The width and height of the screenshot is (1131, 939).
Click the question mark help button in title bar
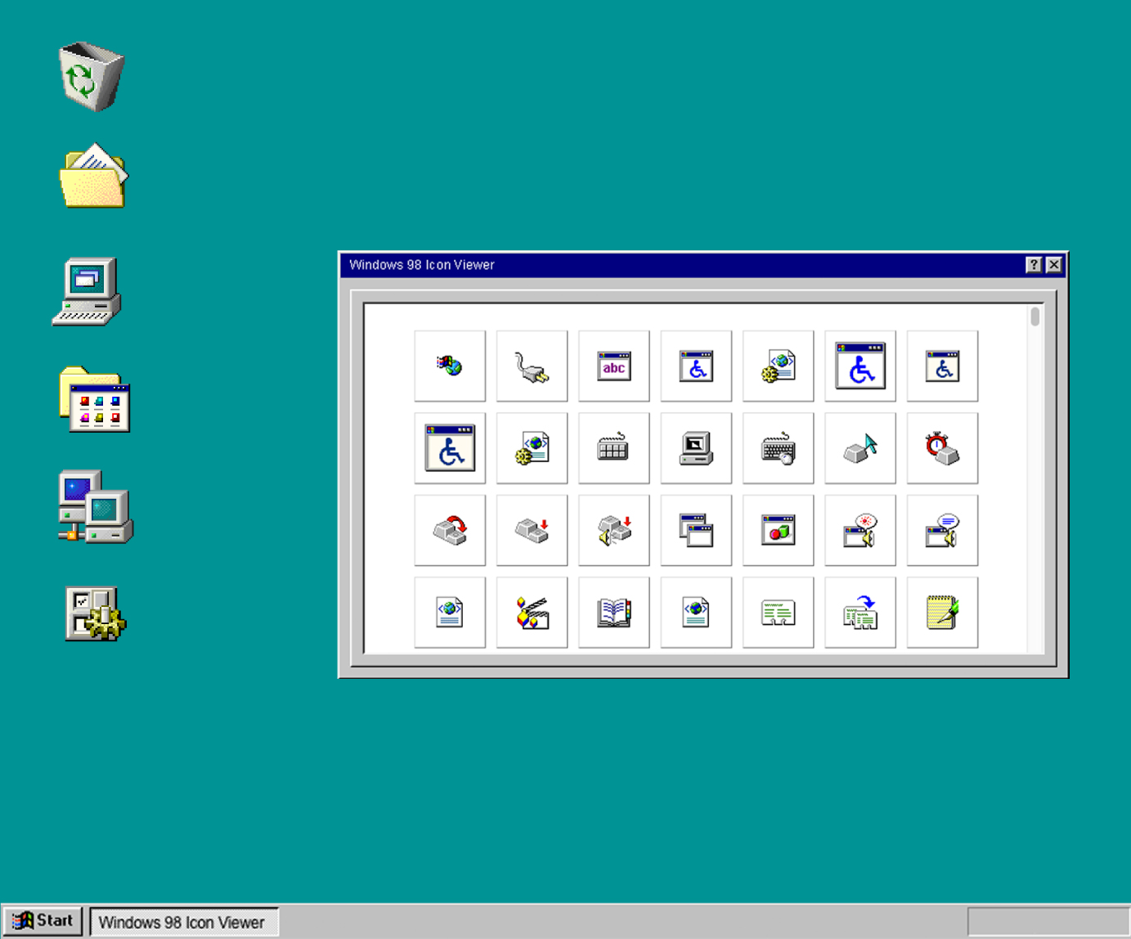[x=1034, y=265]
